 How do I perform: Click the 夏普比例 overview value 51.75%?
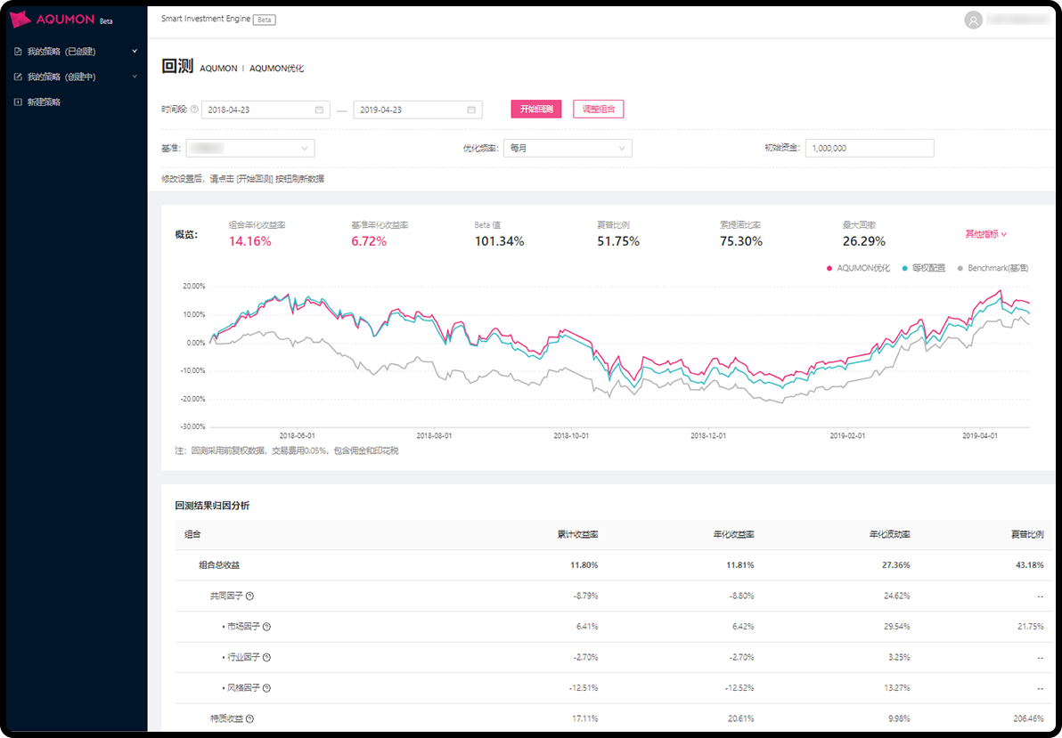[x=618, y=242]
